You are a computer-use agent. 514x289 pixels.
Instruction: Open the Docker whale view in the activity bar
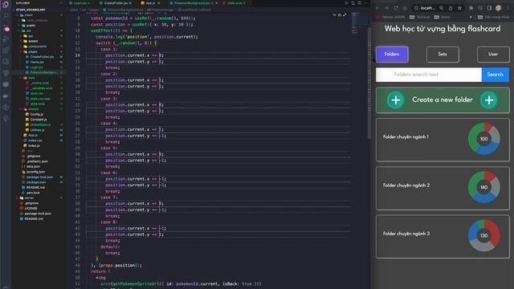click(6, 96)
